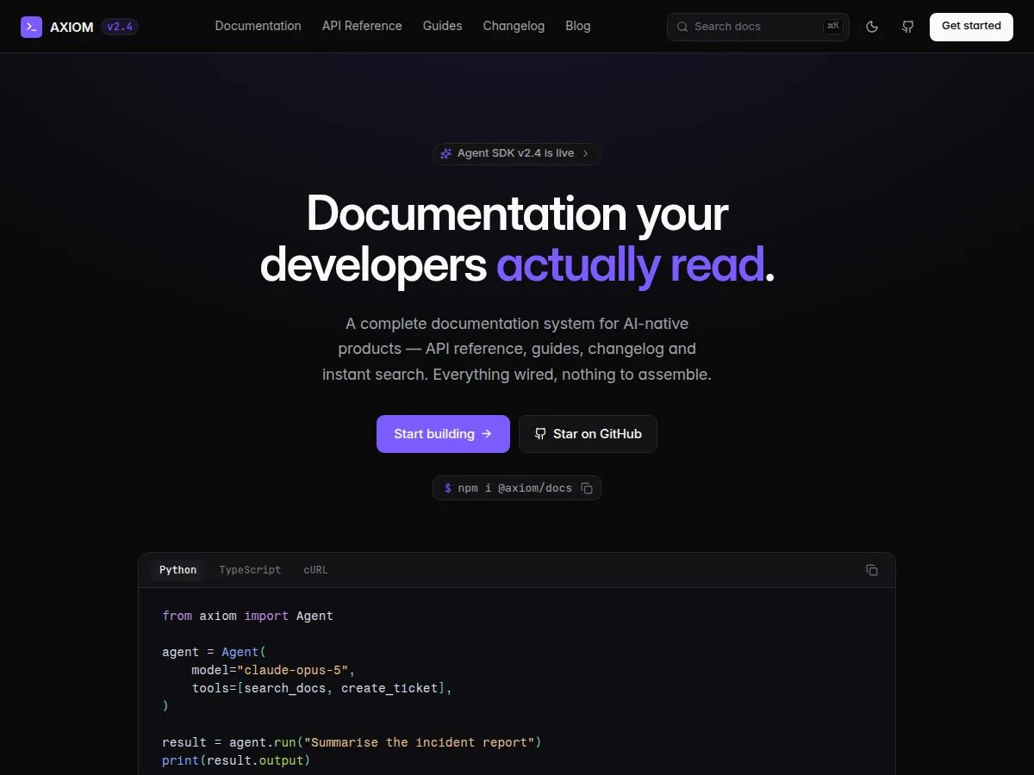Click the chevron on Agent SDK announcement
Image resolution: width=1034 pixels, height=775 pixels.
point(585,153)
